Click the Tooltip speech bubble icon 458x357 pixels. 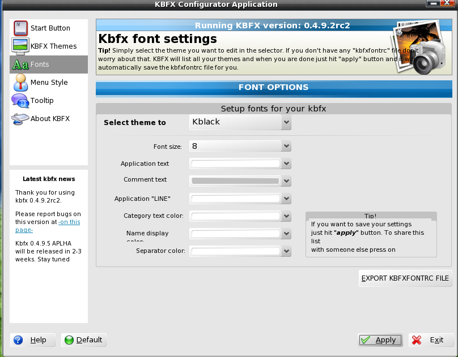click(x=20, y=101)
